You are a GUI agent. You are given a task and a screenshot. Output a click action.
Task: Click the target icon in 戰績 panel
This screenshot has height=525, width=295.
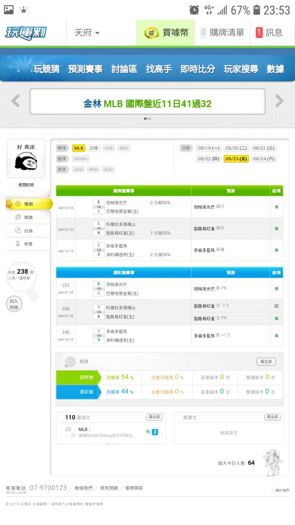[70, 362]
